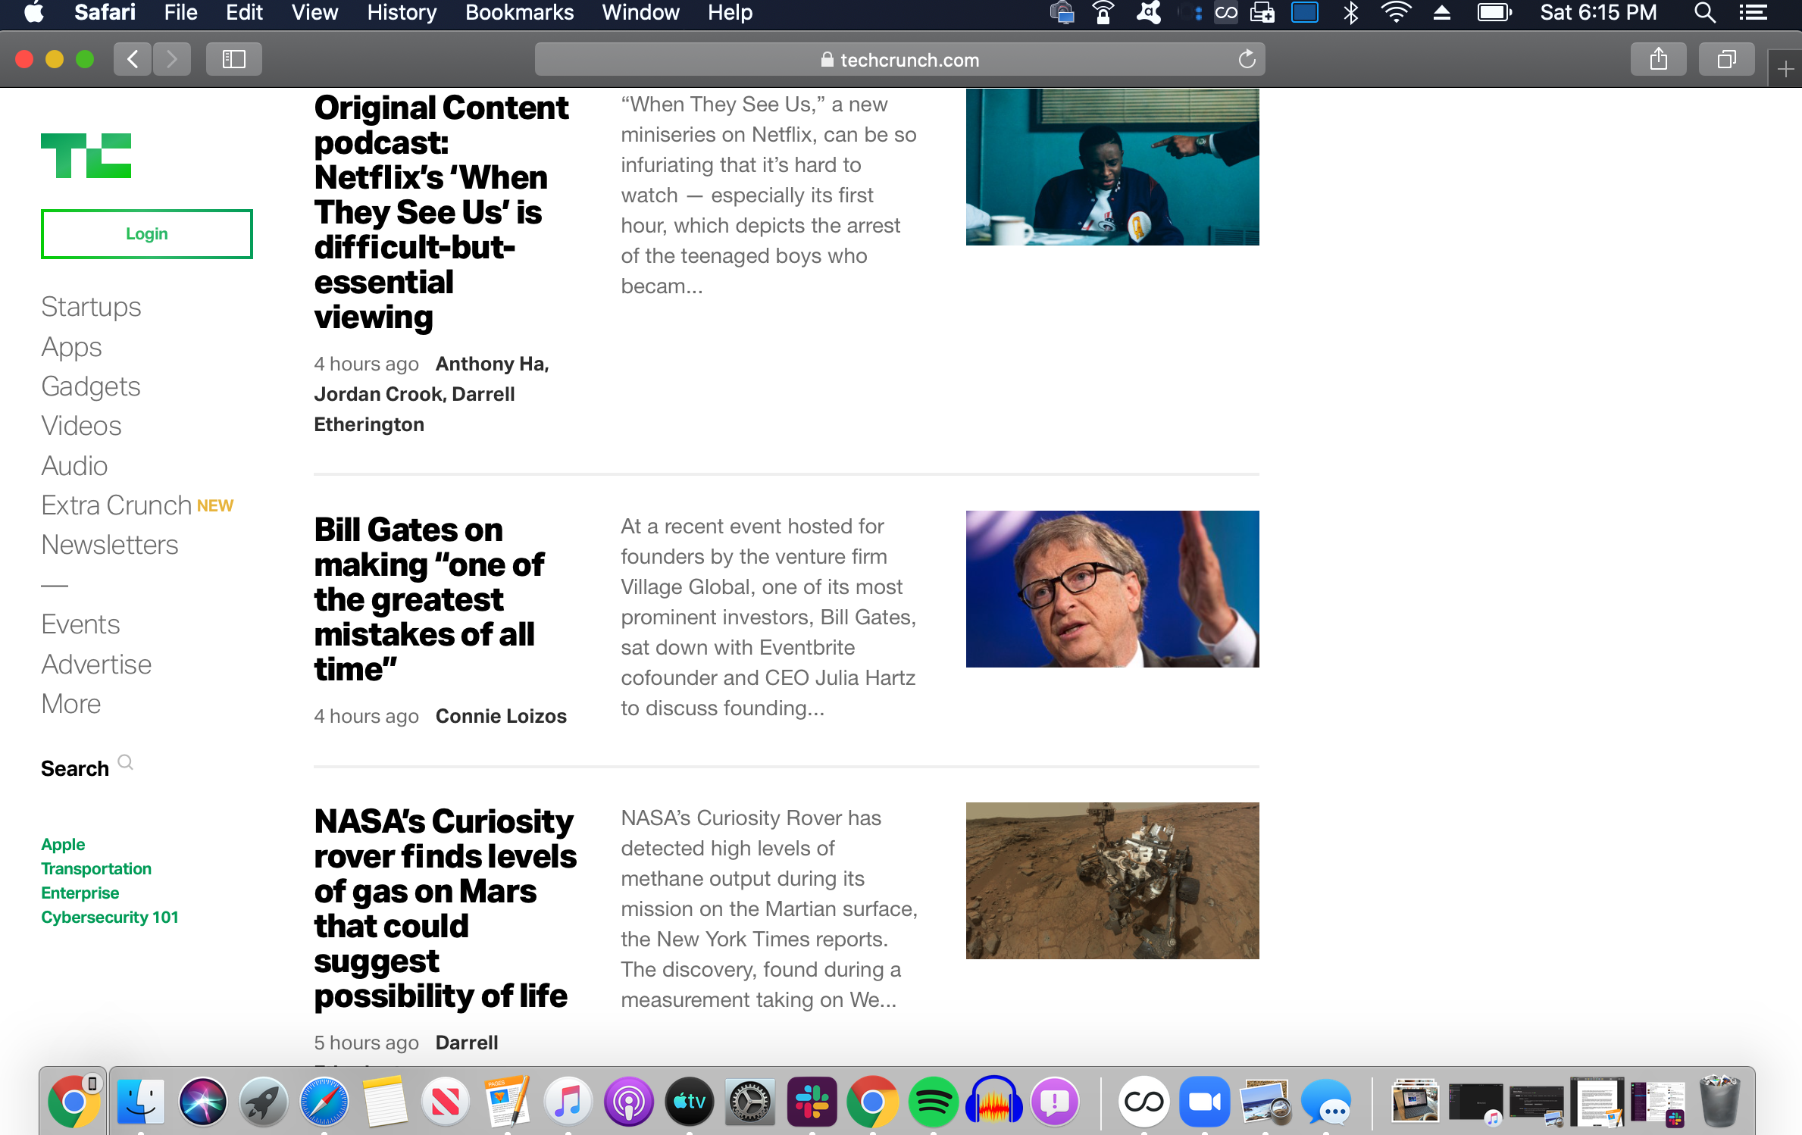The height and width of the screenshot is (1135, 1802).
Task: Show all tabs overview icon
Action: click(1726, 59)
